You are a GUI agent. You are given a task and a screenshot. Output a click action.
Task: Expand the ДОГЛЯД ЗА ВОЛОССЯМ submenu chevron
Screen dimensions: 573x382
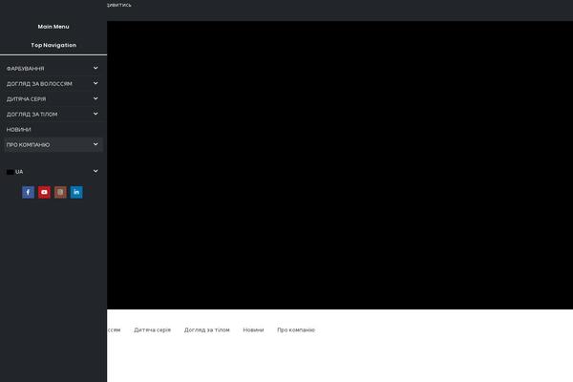(95, 84)
